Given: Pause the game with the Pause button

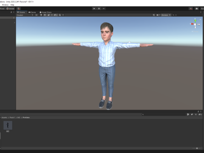Looking at the screenshot, I should 99,8.
